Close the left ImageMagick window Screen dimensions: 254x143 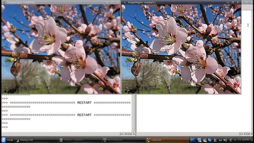[x=117, y=2]
